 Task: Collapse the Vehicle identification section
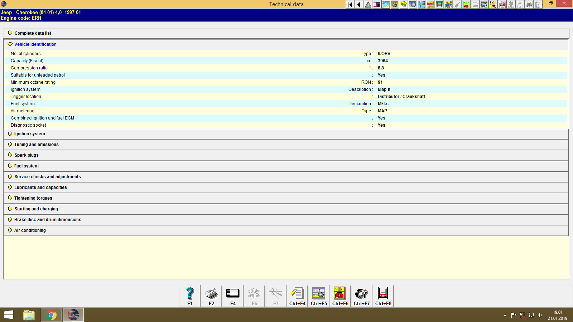click(x=35, y=44)
